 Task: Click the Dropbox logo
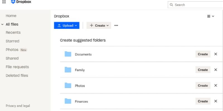pyautogui.click(x=21, y=2)
